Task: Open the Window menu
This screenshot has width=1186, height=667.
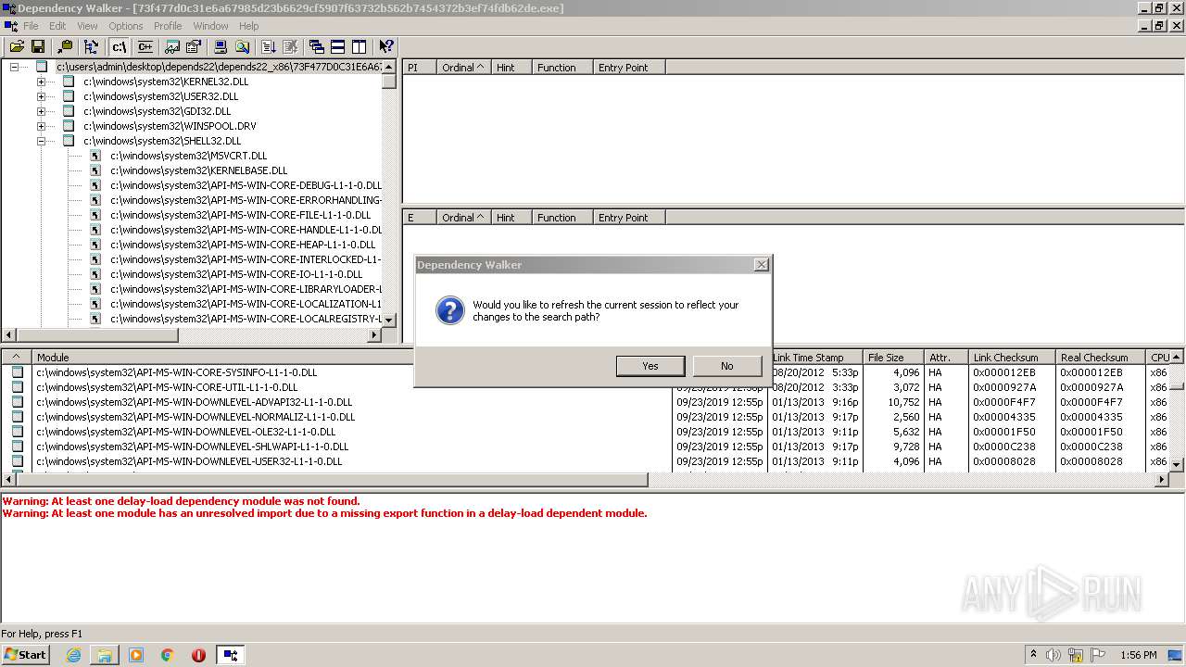Action: (x=210, y=26)
